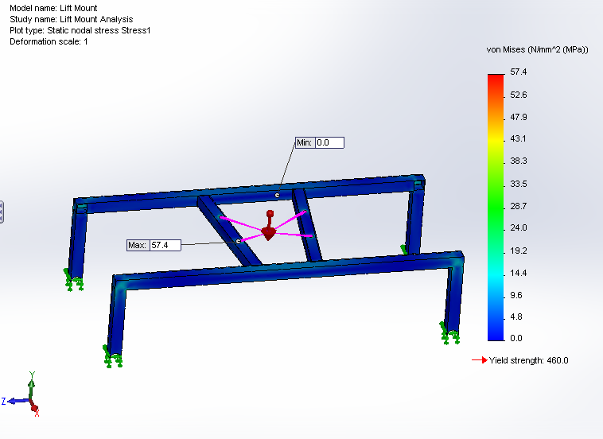The image size is (603, 439).
Task: Click the legend value 24.0
Action: click(519, 227)
